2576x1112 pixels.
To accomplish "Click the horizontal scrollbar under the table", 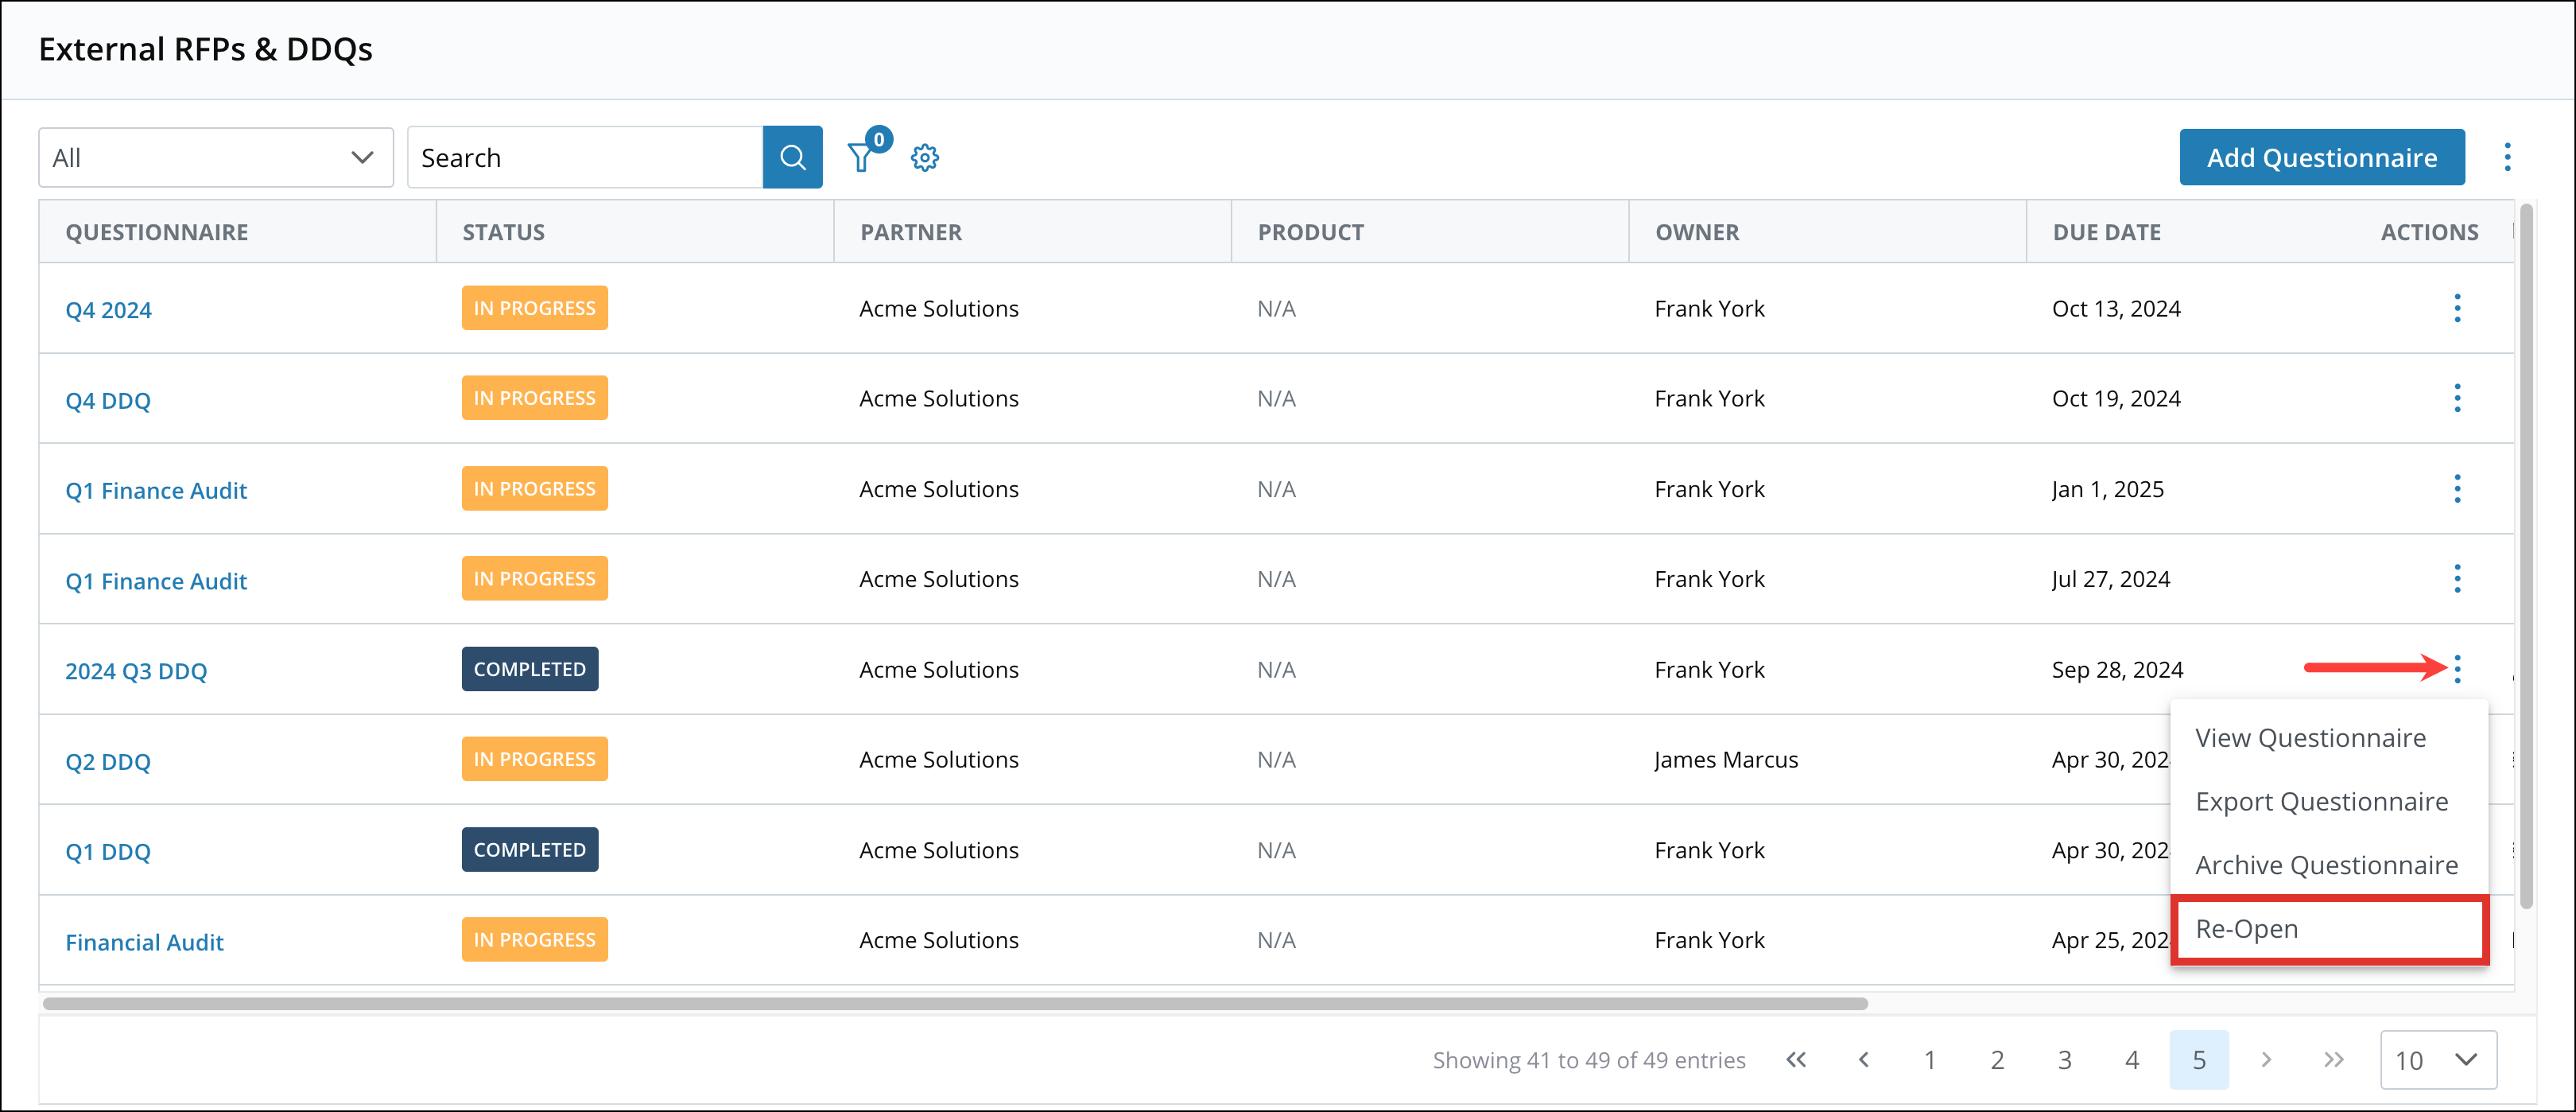I will [955, 1003].
